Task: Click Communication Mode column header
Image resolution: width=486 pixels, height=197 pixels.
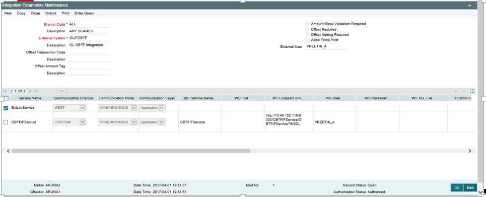Action: click(x=116, y=98)
